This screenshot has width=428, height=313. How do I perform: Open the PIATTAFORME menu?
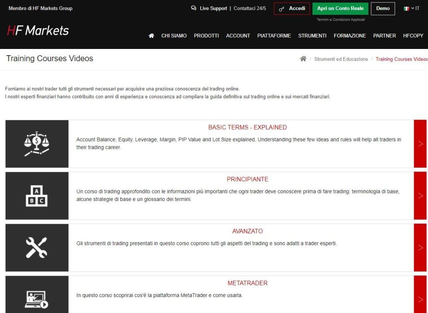[274, 36]
